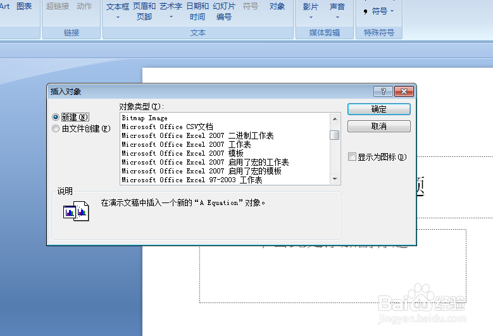Click the 取消 button
This screenshot has width=493, height=336.
click(x=378, y=126)
